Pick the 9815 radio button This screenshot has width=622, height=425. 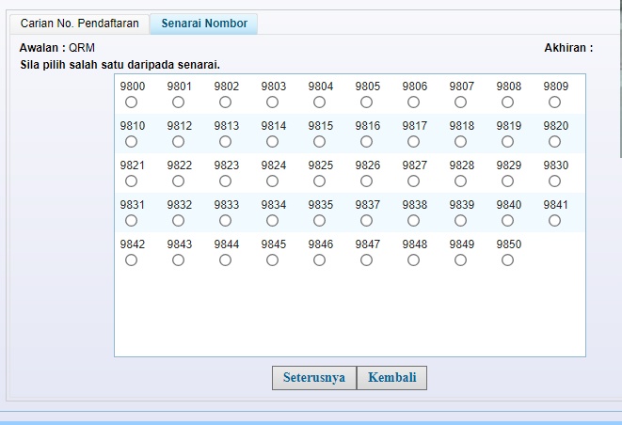[319, 142]
